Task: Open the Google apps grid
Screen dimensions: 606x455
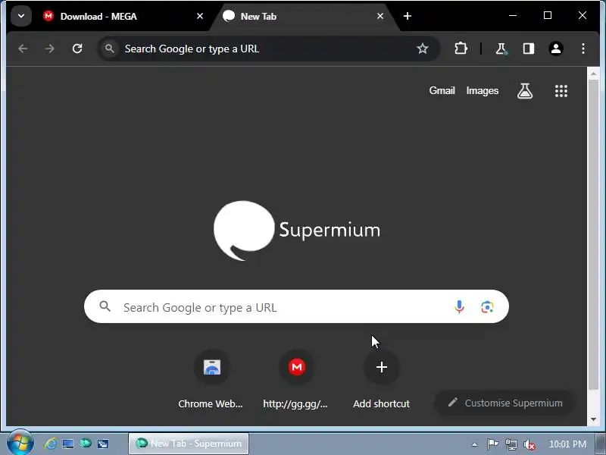Action: 561,91
